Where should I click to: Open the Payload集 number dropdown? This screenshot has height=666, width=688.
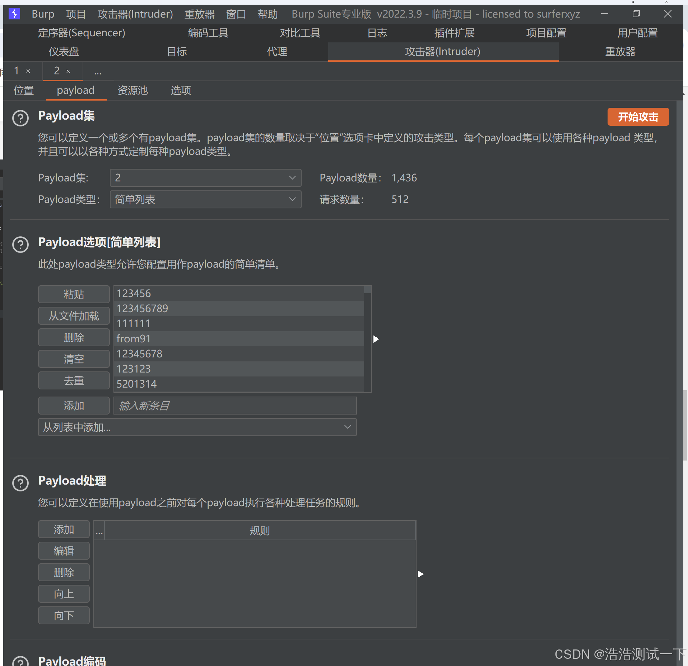pos(205,178)
